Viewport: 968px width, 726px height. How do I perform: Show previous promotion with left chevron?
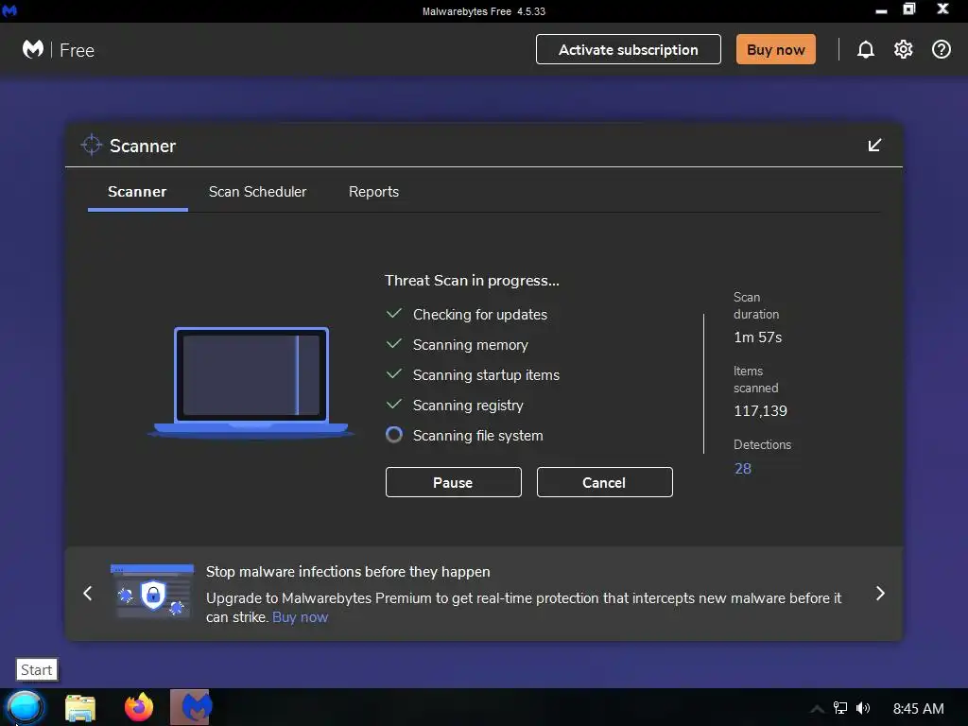point(88,594)
